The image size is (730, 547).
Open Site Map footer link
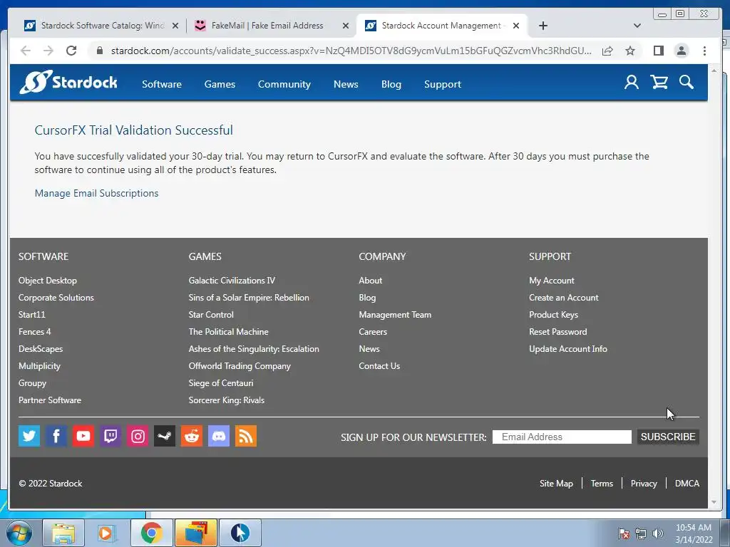point(556,484)
